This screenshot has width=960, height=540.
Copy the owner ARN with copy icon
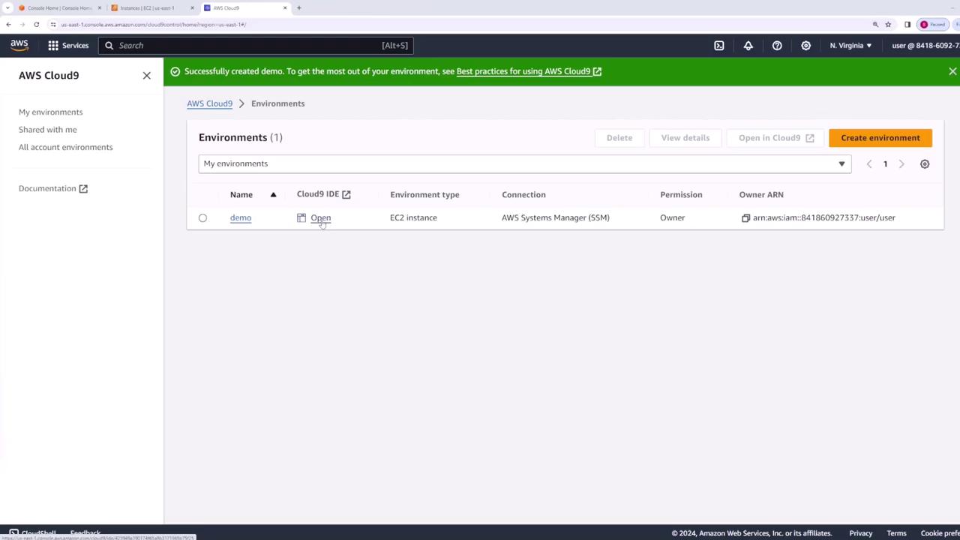(745, 218)
